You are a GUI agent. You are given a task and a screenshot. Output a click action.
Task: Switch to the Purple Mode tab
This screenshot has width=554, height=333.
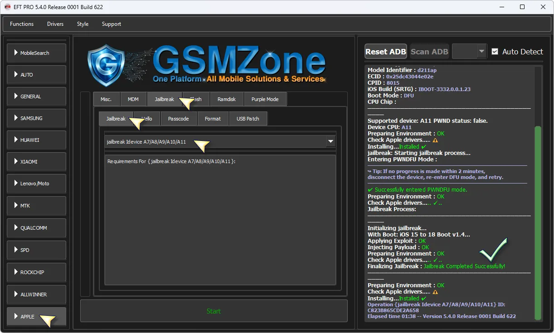click(x=265, y=99)
